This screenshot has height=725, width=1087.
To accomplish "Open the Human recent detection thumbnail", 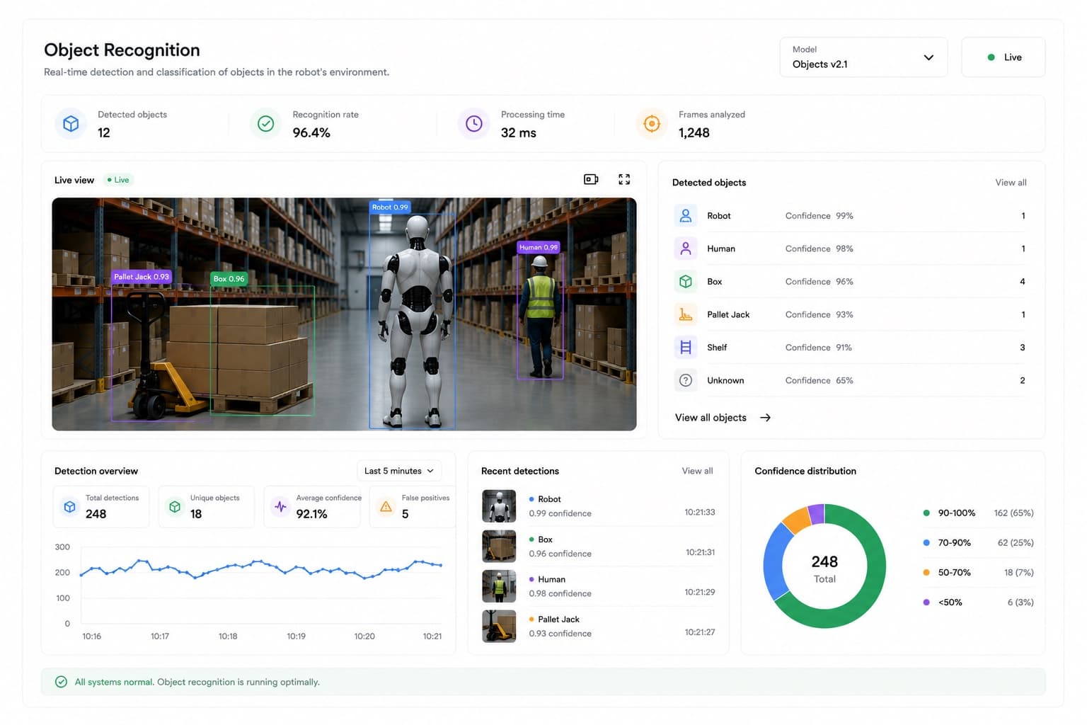I will 499,586.
